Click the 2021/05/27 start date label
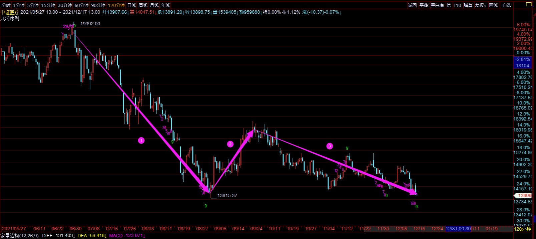 (14, 229)
